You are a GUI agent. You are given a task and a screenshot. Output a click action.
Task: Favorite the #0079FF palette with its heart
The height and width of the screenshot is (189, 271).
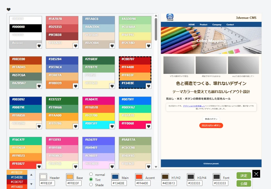(149, 127)
